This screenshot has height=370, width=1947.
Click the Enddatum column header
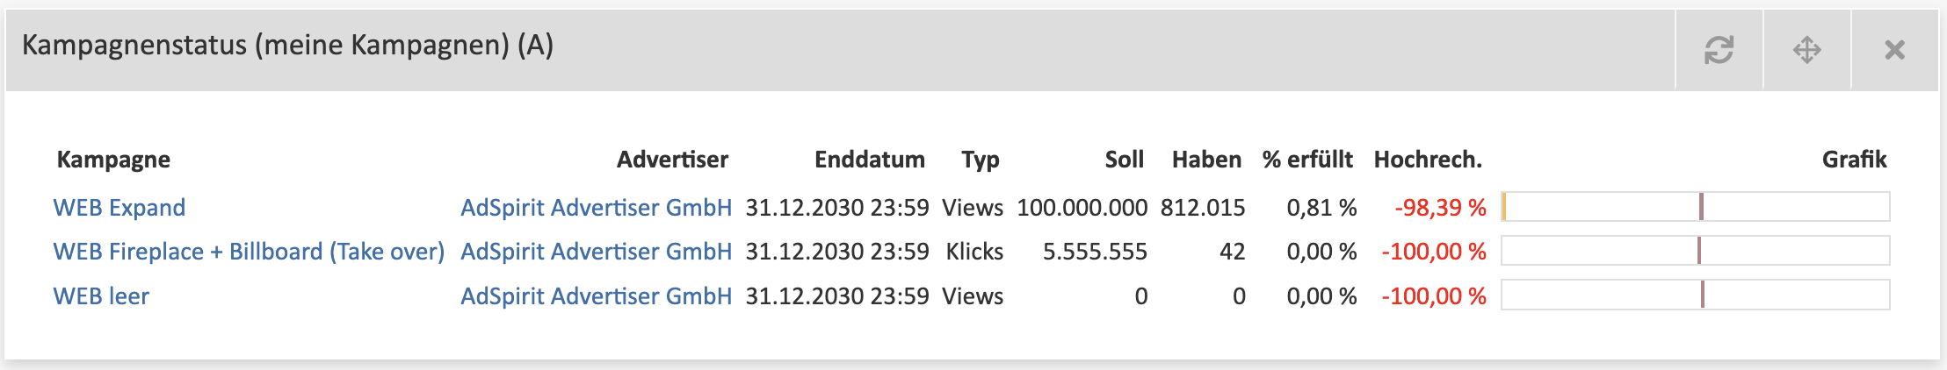pyautogui.click(x=869, y=160)
